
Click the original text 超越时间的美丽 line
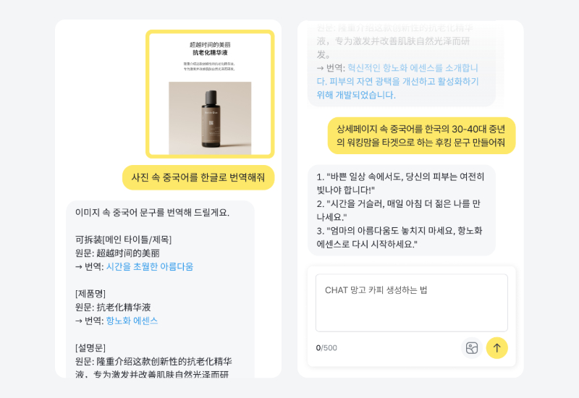(117, 253)
